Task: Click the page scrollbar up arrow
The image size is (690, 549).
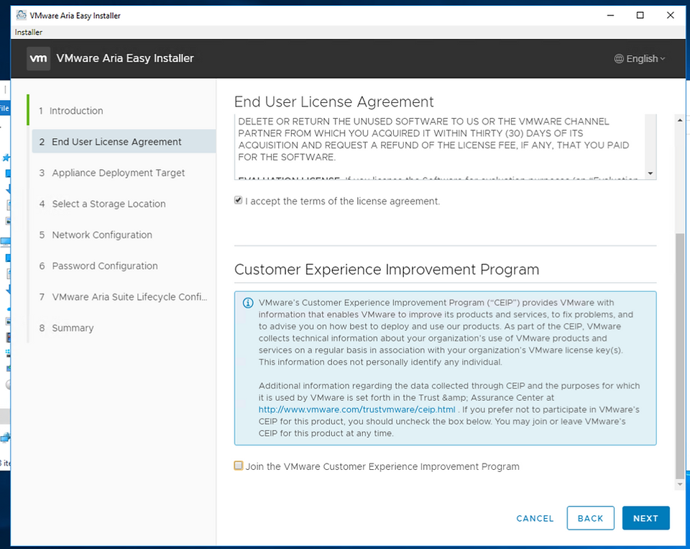Action: pos(680,120)
